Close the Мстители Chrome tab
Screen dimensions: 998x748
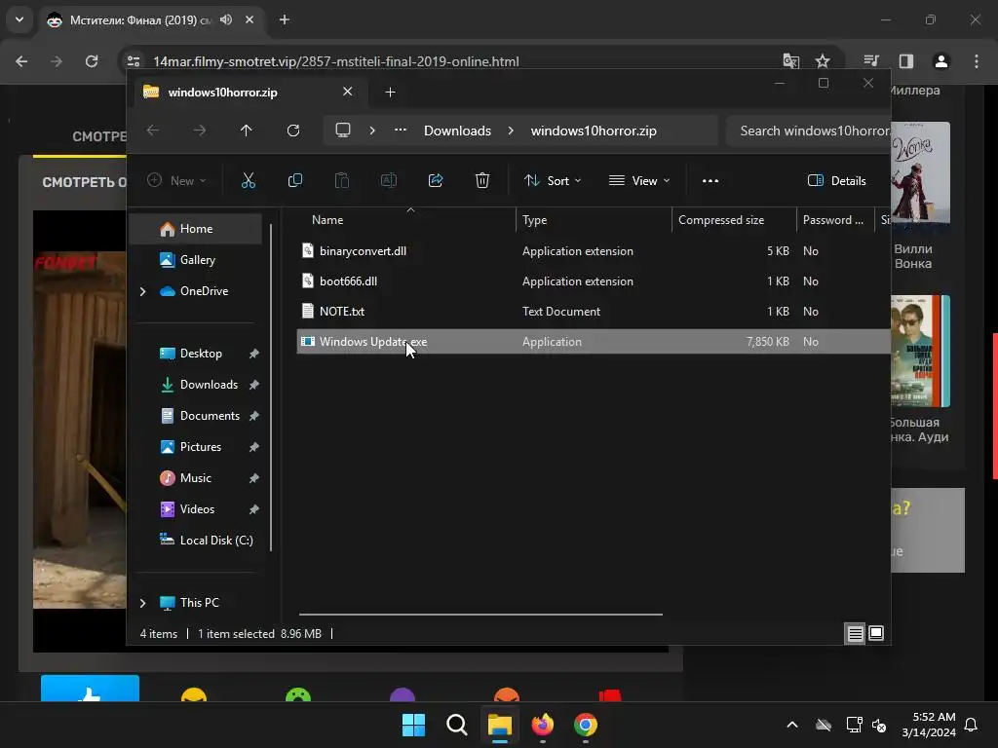(x=249, y=19)
